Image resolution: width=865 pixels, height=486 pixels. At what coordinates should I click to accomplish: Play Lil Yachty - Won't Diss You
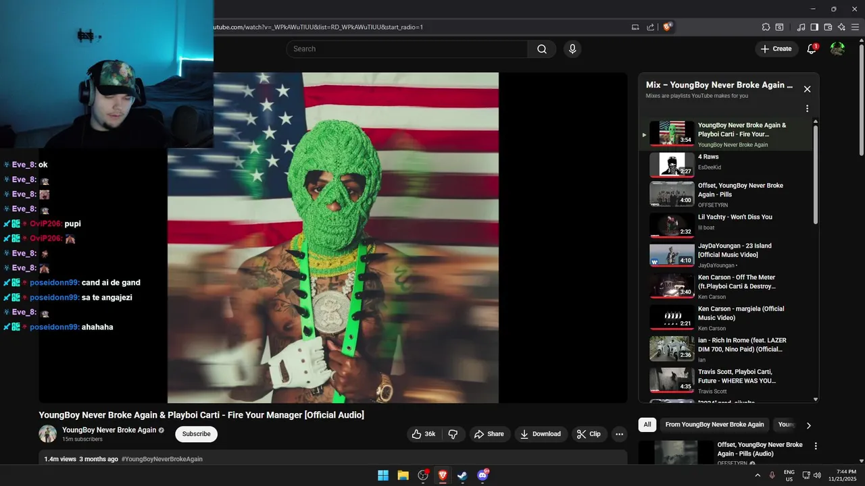click(x=726, y=226)
